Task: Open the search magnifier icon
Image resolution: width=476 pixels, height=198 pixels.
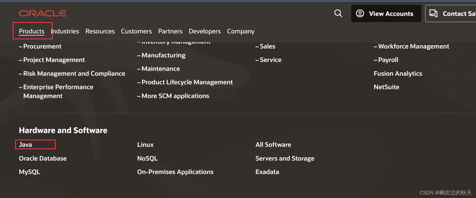Action: pyautogui.click(x=338, y=13)
